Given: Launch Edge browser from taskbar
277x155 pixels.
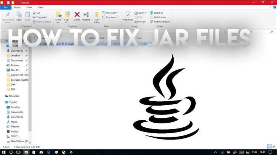Looking at the screenshot, I should [49, 152].
